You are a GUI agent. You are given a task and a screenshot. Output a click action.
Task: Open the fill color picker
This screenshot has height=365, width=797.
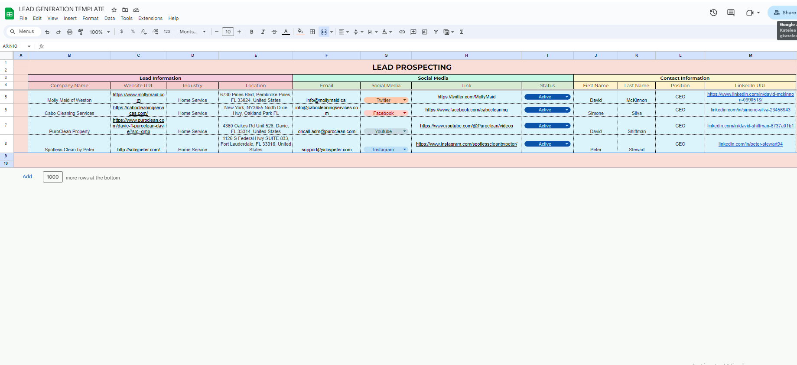tap(300, 32)
